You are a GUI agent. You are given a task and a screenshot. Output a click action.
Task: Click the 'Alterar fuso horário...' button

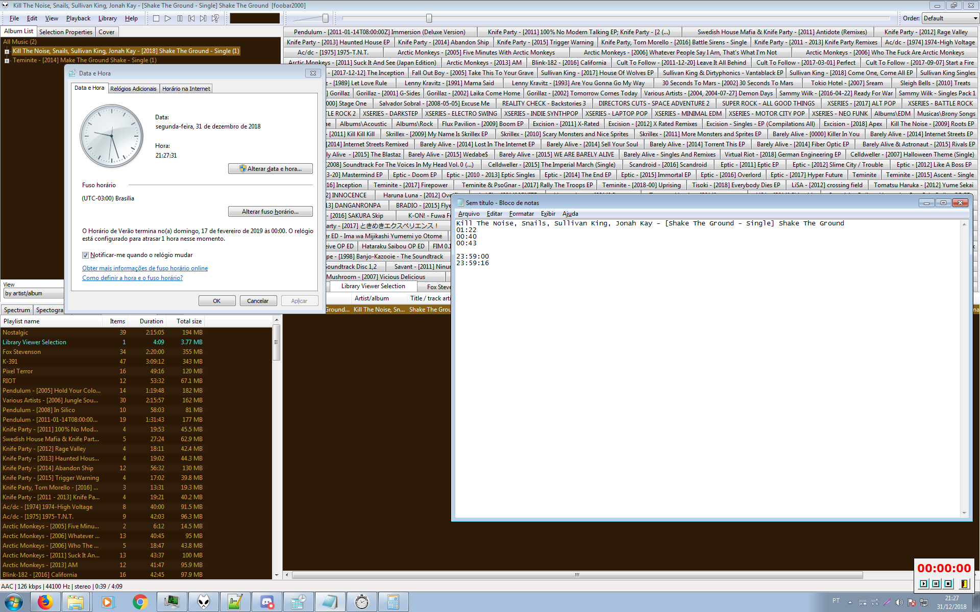pyautogui.click(x=270, y=212)
